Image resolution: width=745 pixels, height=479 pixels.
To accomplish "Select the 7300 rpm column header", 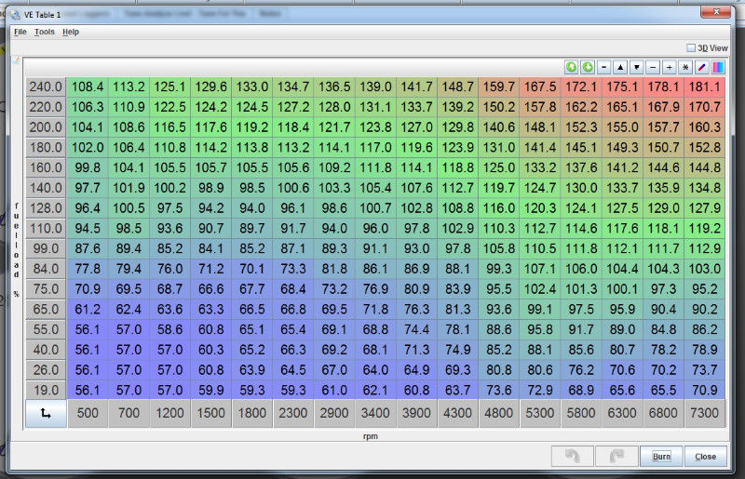I will (x=705, y=413).
